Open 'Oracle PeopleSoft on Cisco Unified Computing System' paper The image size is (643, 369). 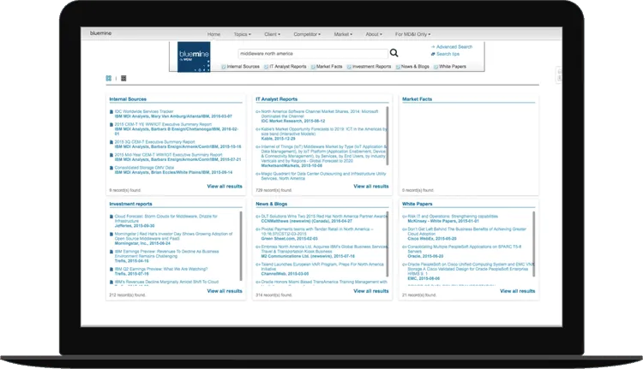pos(471,269)
